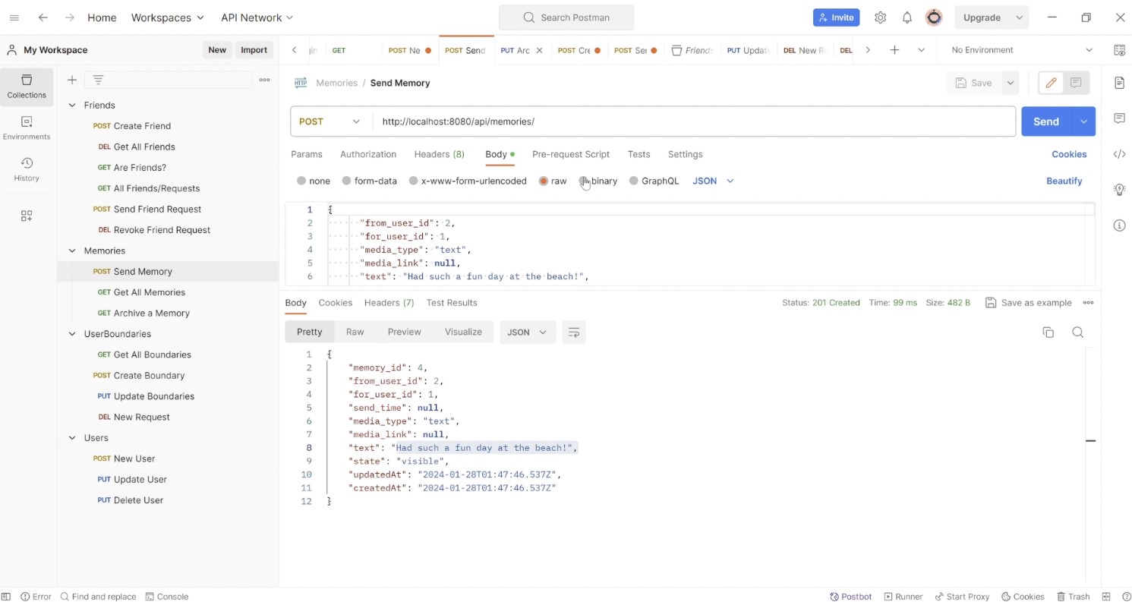Collapse the Users collection
This screenshot has width=1132, height=602.
[72, 438]
